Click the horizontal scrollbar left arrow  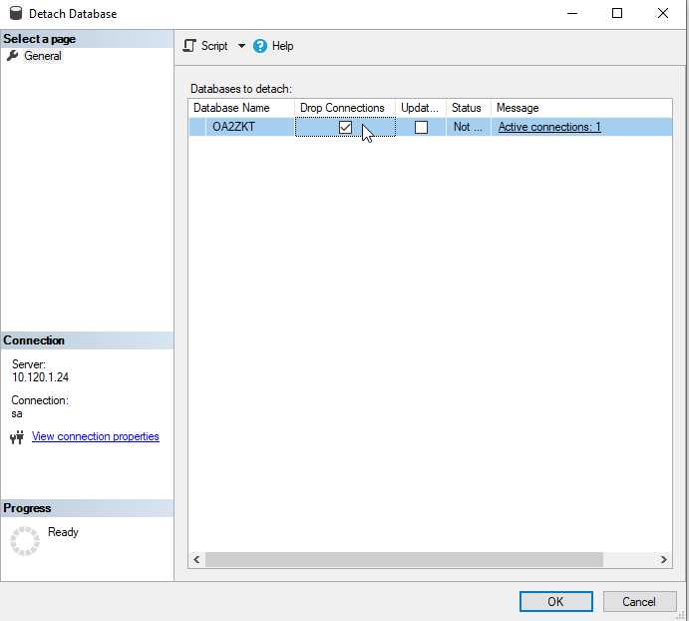pos(196,559)
